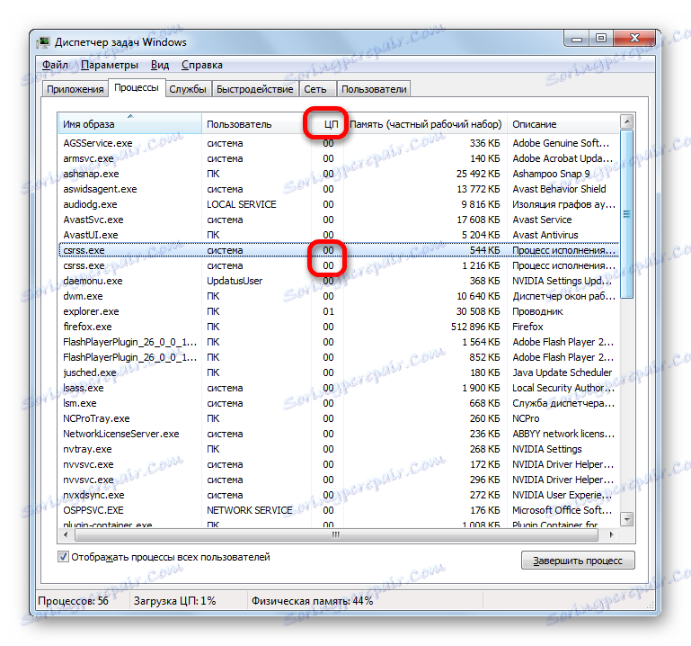This screenshot has width=691, height=646.
Task: Close the Task Manager window
Action: [x=633, y=39]
